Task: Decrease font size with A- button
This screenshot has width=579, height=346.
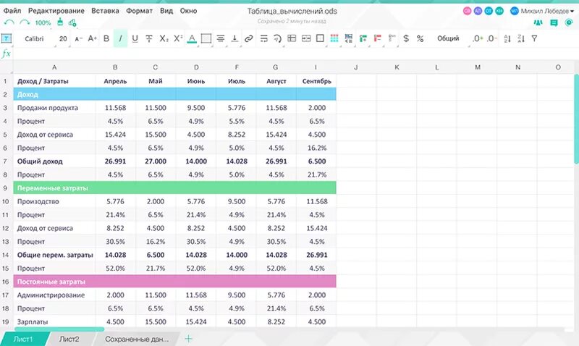Action: coord(78,38)
